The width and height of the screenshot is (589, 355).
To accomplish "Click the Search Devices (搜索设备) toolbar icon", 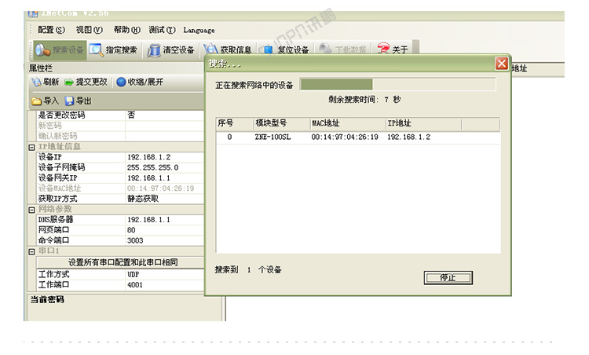I will pos(43,49).
